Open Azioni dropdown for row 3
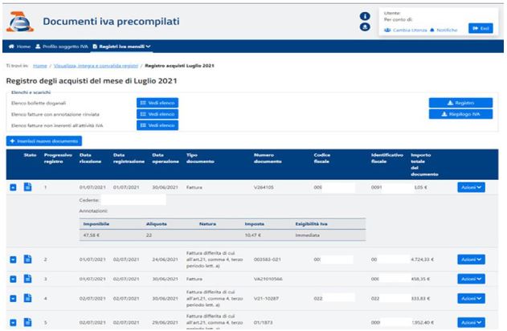 471,279
